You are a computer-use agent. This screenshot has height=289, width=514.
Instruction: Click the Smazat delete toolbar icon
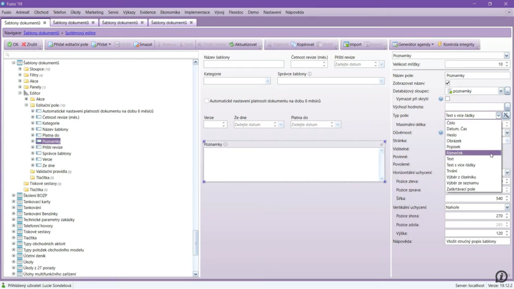tap(136, 45)
